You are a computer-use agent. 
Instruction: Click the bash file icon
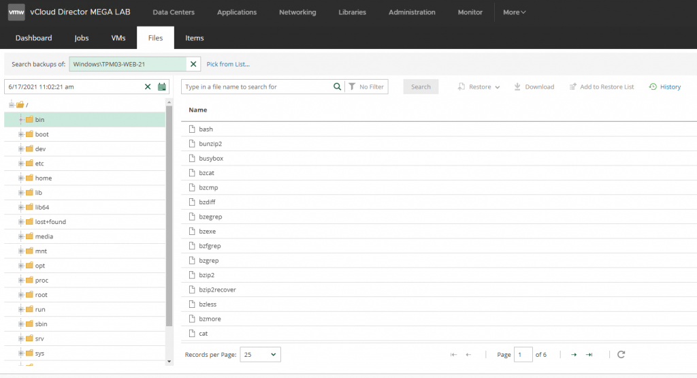191,129
